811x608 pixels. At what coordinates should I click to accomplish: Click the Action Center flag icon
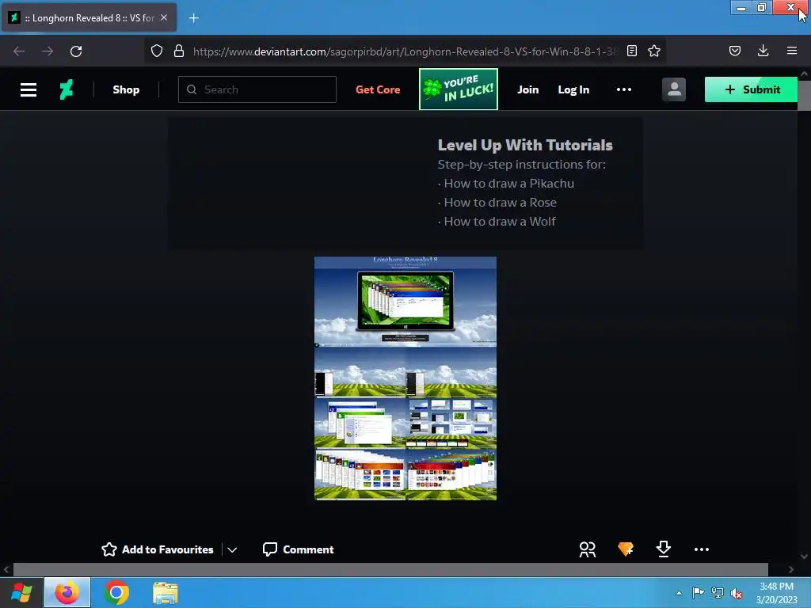coord(698,592)
